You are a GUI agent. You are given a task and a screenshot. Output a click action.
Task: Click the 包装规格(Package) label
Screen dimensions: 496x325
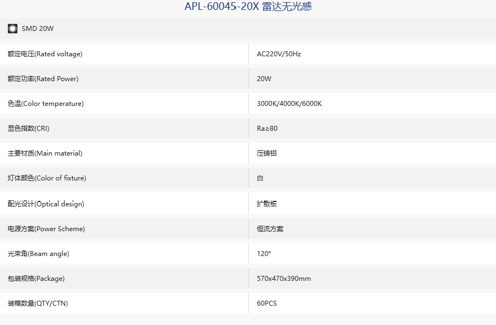tap(36, 279)
